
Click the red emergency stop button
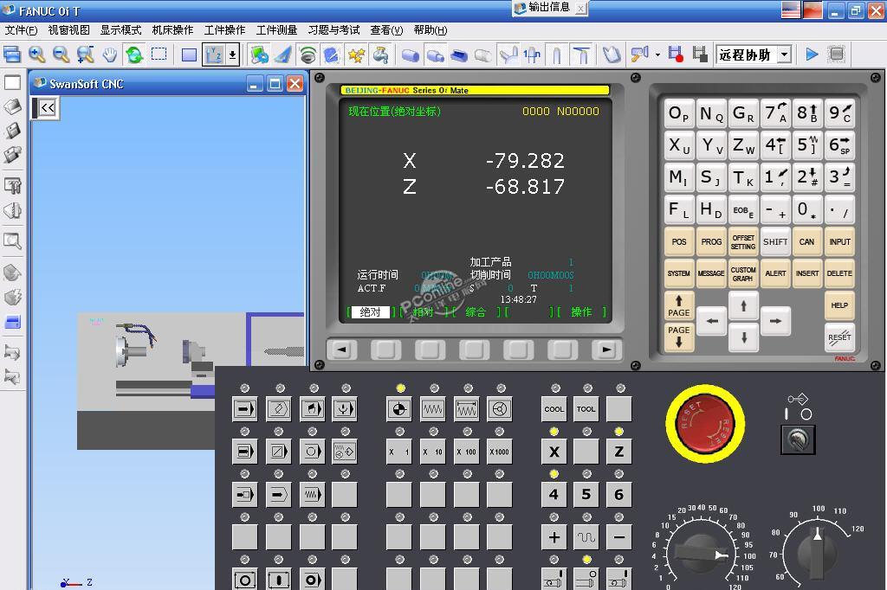coord(705,423)
